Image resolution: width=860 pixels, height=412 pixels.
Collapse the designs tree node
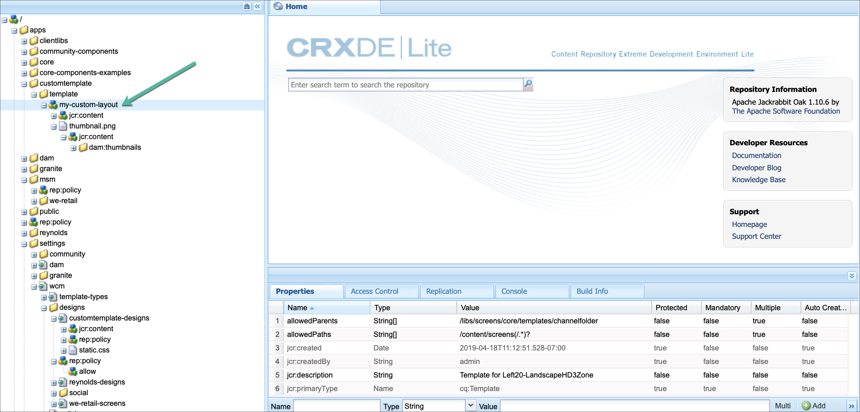tap(44, 308)
